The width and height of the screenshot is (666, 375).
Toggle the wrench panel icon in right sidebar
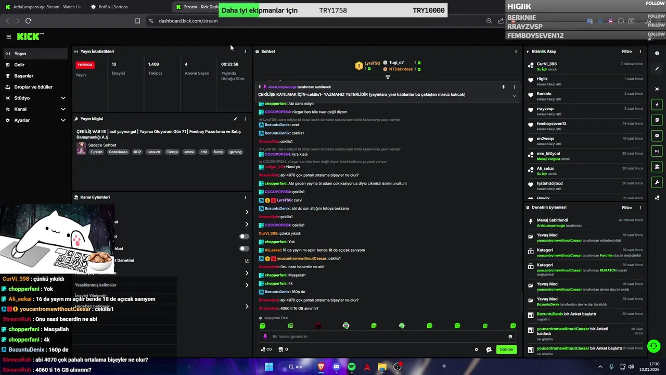(x=657, y=182)
